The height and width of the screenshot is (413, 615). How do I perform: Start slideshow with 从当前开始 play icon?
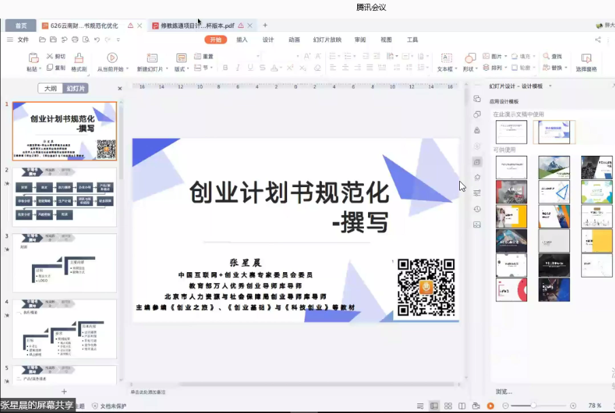(112, 59)
